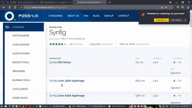Click the shield extension icon in the toolbar
Viewport: 192px width, 108px height.
tap(183, 7)
